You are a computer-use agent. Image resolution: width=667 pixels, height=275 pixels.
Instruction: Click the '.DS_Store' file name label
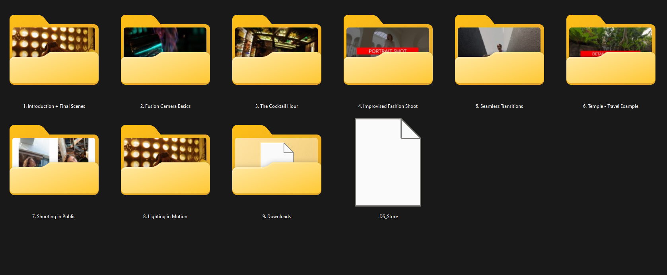(388, 216)
